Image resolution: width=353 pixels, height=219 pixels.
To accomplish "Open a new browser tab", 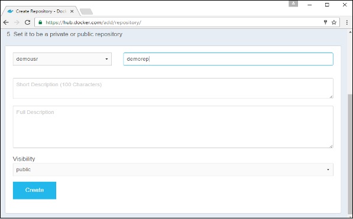I will [x=86, y=11].
